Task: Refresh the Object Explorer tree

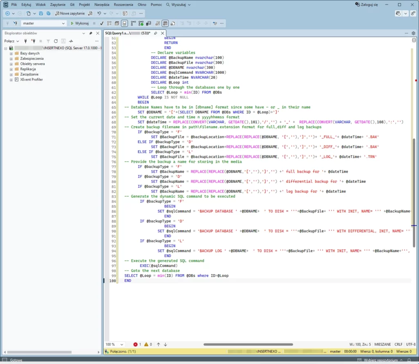Action: click(x=56, y=41)
